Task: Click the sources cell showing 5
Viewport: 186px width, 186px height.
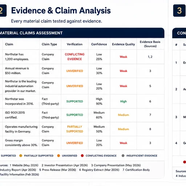Action: (x=150, y=86)
